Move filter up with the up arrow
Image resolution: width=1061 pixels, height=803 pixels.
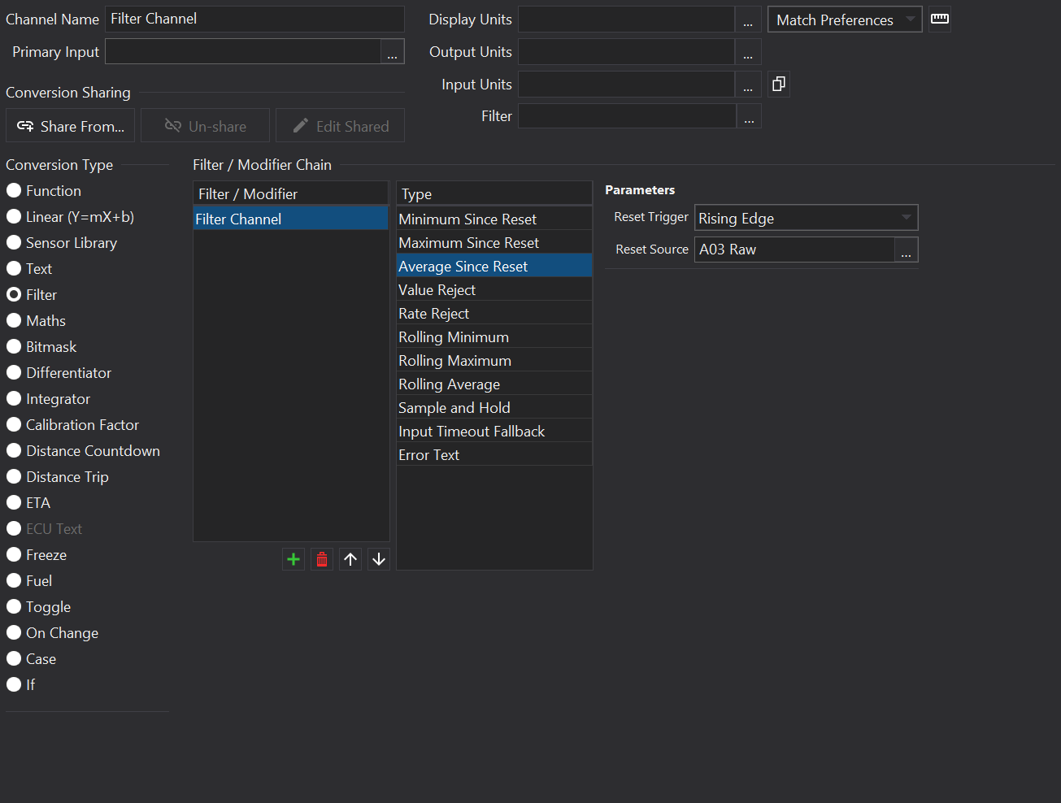pos(350,559)
